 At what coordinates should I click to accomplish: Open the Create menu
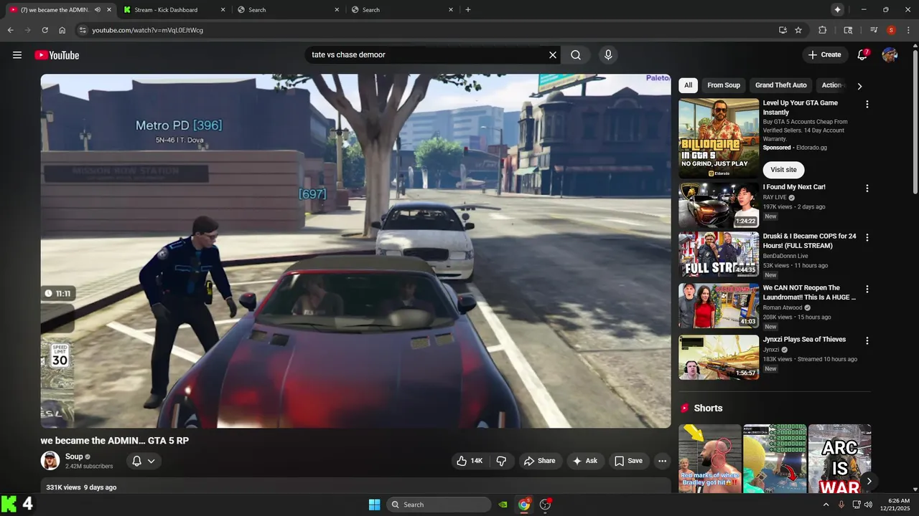[x=824, y=55]
